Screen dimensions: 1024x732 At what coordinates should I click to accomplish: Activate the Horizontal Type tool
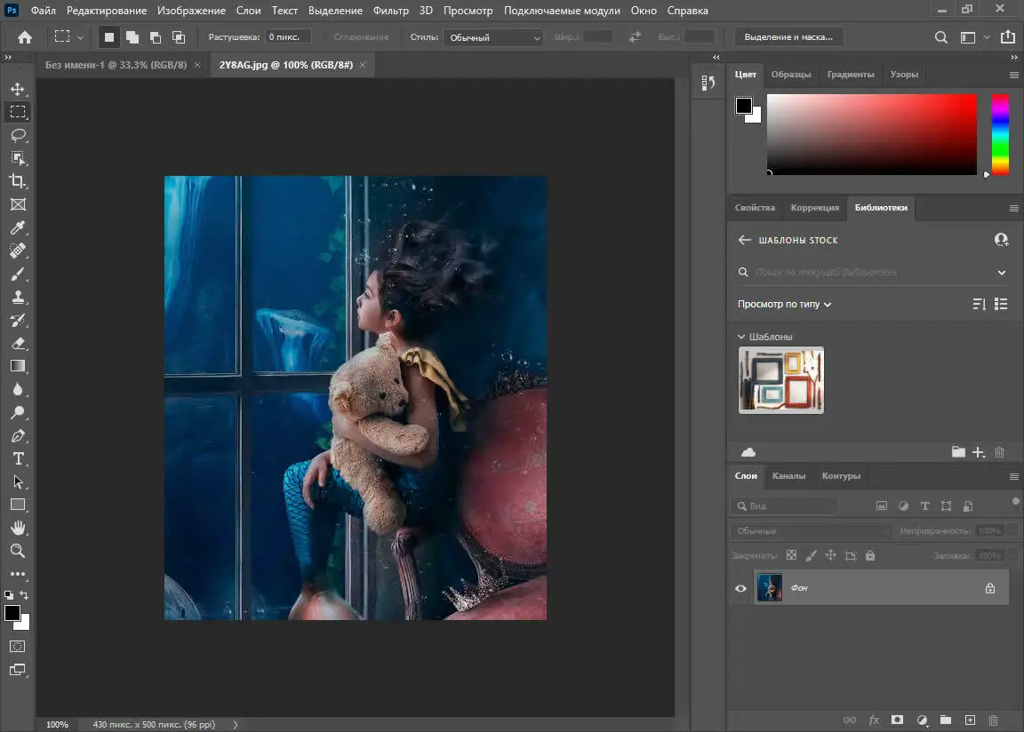(18, 458)
